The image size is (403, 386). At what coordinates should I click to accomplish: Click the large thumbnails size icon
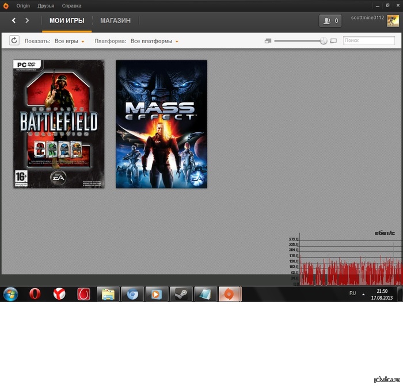[333, 41]
